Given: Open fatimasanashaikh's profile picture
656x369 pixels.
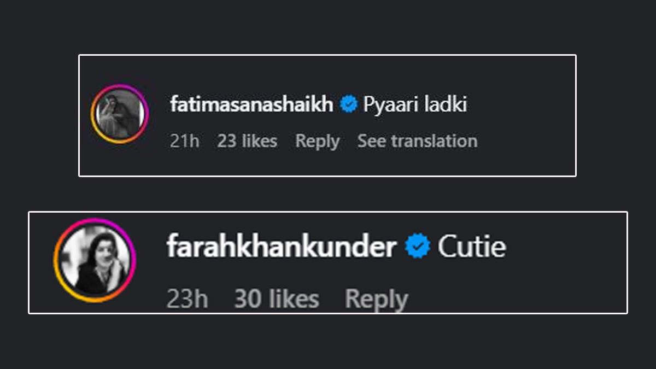Looking at the screenshot, I should pos(120,114).
